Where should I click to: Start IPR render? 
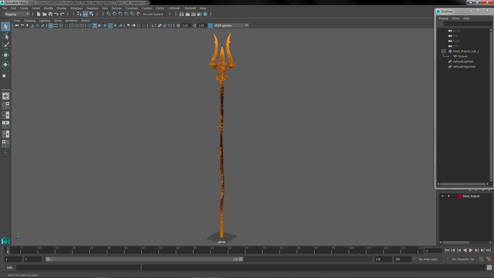pyautogui.click(x=193, y=14)
